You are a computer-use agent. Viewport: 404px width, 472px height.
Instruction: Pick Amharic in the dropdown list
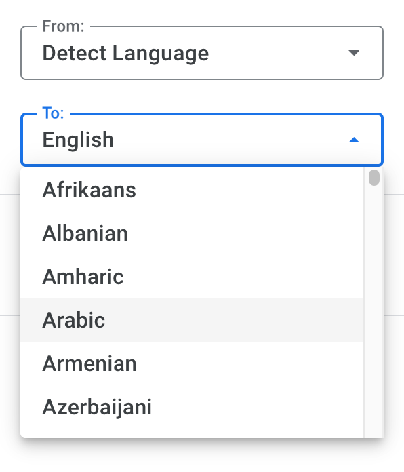tap(192, 277)
